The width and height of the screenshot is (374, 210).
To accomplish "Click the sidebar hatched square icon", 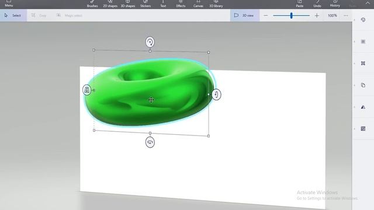I will tap(363, 129).
